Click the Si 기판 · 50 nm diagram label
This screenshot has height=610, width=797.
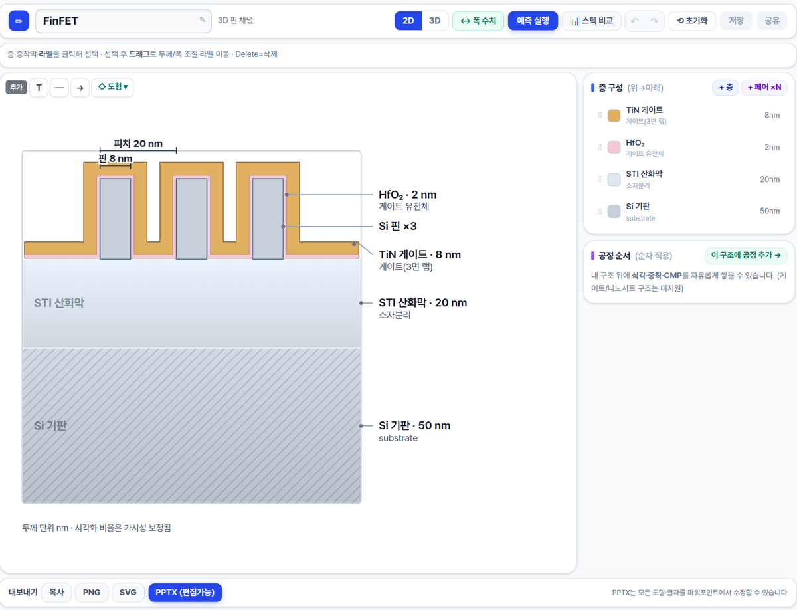tap(414, 425)
